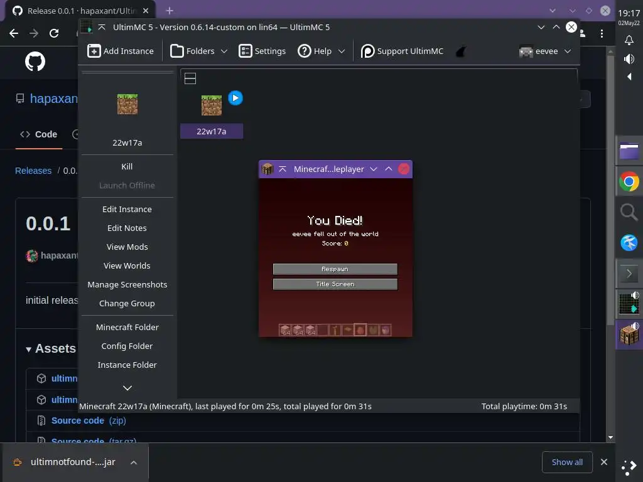Click keep-above icon in Minecraft title bar
The image size is (643, 482).
coord(283,169)
